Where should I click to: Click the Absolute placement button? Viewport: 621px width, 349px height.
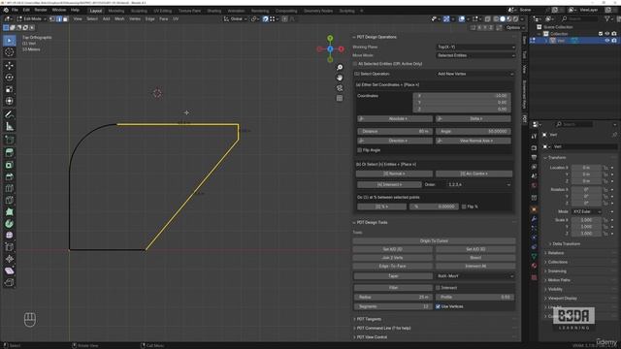click(x=395, y=118)
